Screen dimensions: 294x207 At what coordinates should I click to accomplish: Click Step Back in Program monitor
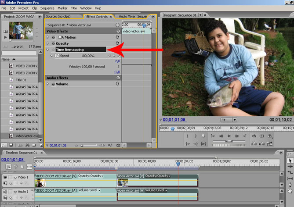pyautogui.click(x=221, y=136)
